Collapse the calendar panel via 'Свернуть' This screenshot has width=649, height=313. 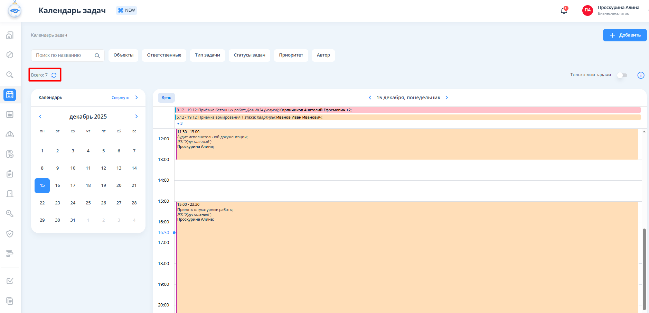[x=121, y=98]
